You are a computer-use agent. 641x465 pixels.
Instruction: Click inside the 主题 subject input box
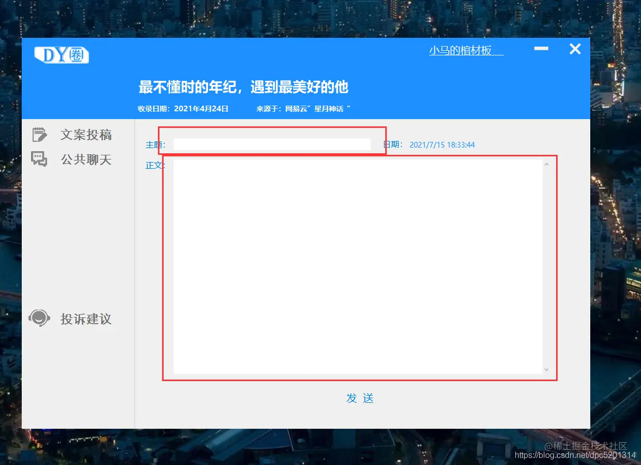point(272,144)
